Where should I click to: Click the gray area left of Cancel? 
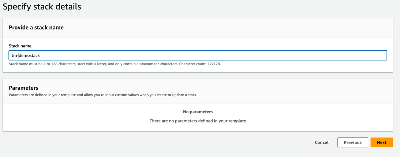point(183,142)
